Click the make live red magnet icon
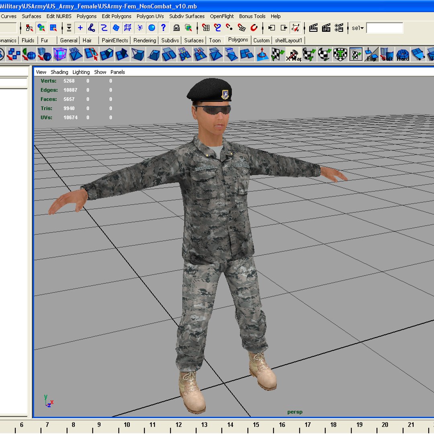434x434 pixels. (x=254, y=28)
